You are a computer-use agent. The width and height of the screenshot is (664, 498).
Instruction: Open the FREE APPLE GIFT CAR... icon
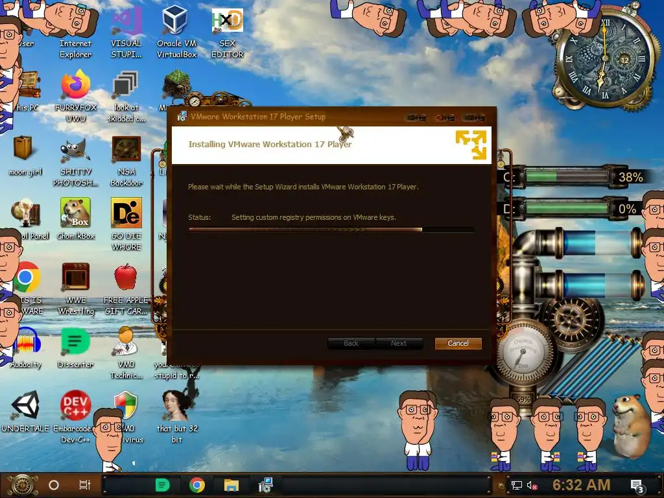pos(126,289)
